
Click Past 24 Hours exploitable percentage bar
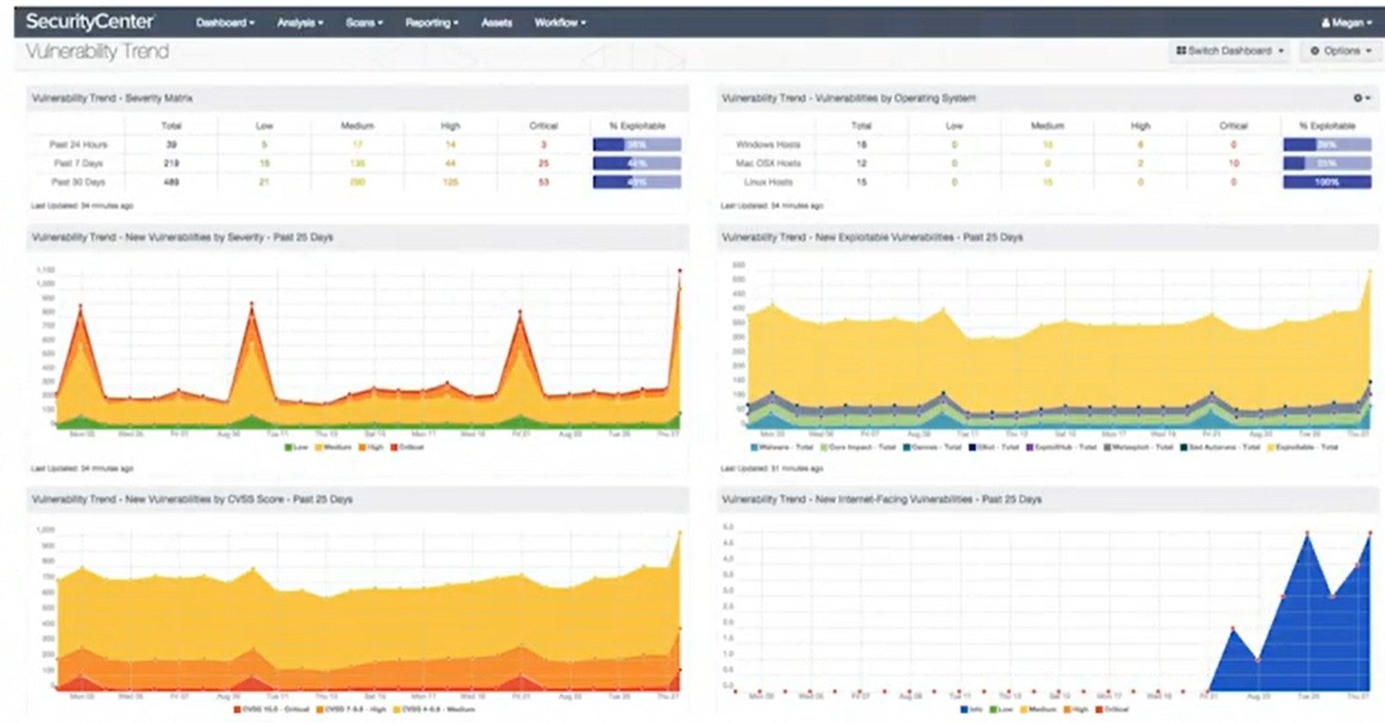pos(637,145)
